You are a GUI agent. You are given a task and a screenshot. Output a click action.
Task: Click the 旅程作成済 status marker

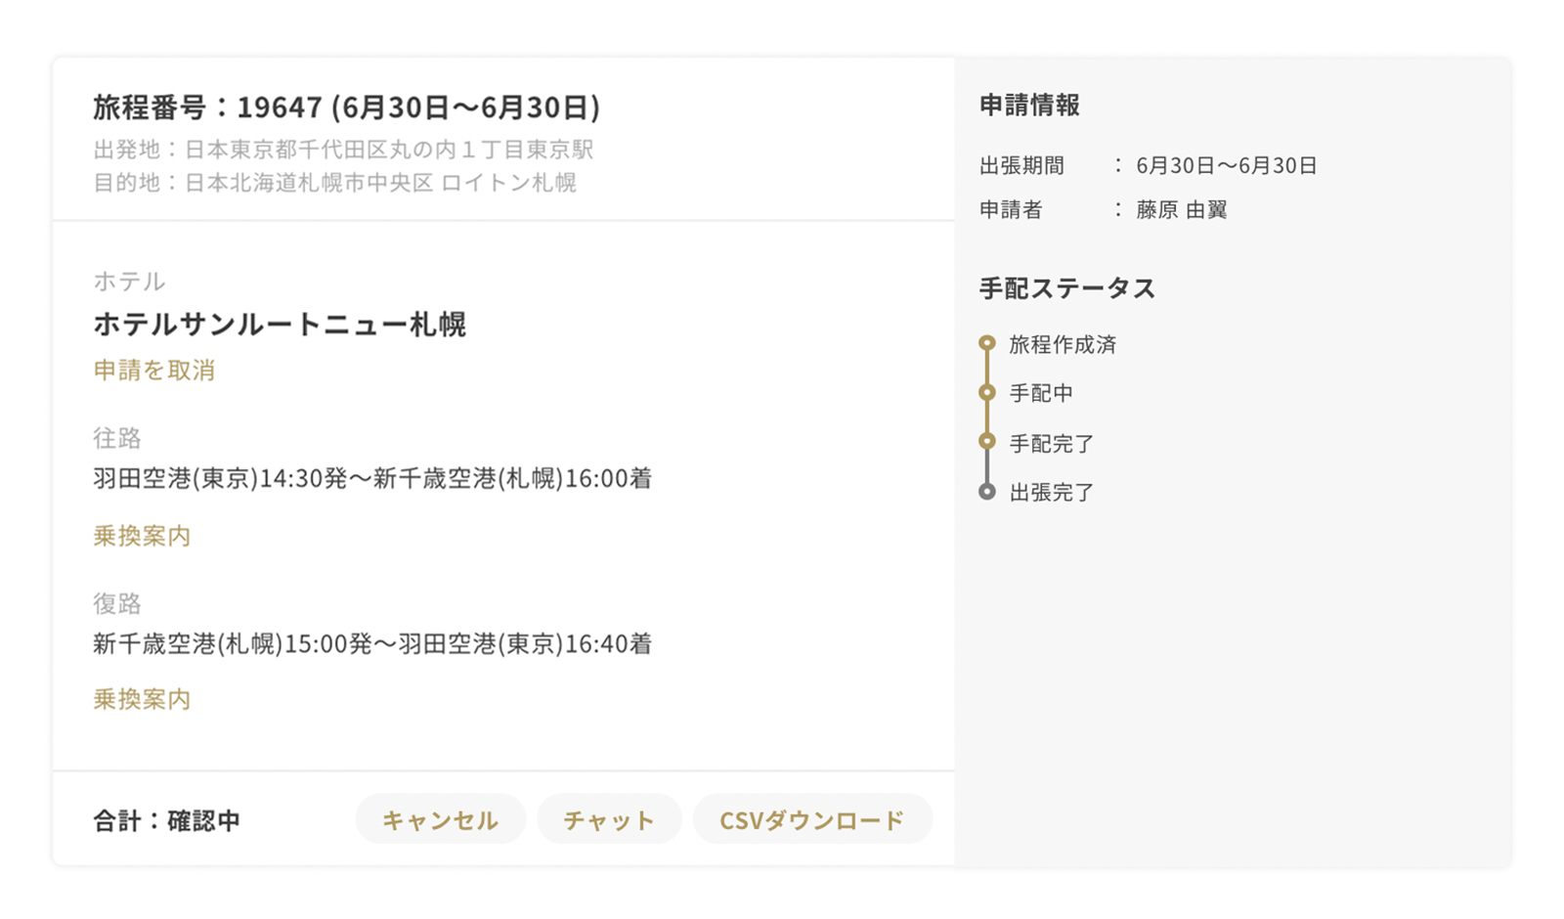pos(987,343)
